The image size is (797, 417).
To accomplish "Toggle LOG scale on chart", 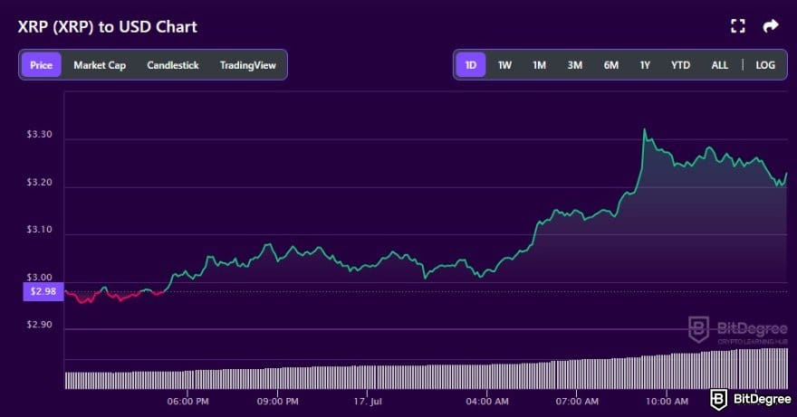I will click(x=765, y=65).
